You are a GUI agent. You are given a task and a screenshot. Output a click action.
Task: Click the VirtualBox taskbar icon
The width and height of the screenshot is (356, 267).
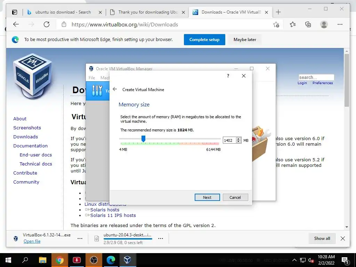[x=127, y=260]
